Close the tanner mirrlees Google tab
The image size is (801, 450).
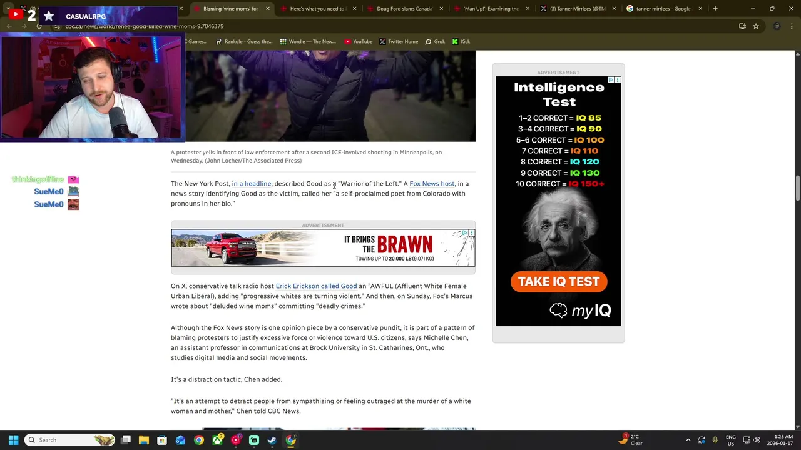[700, 9]
